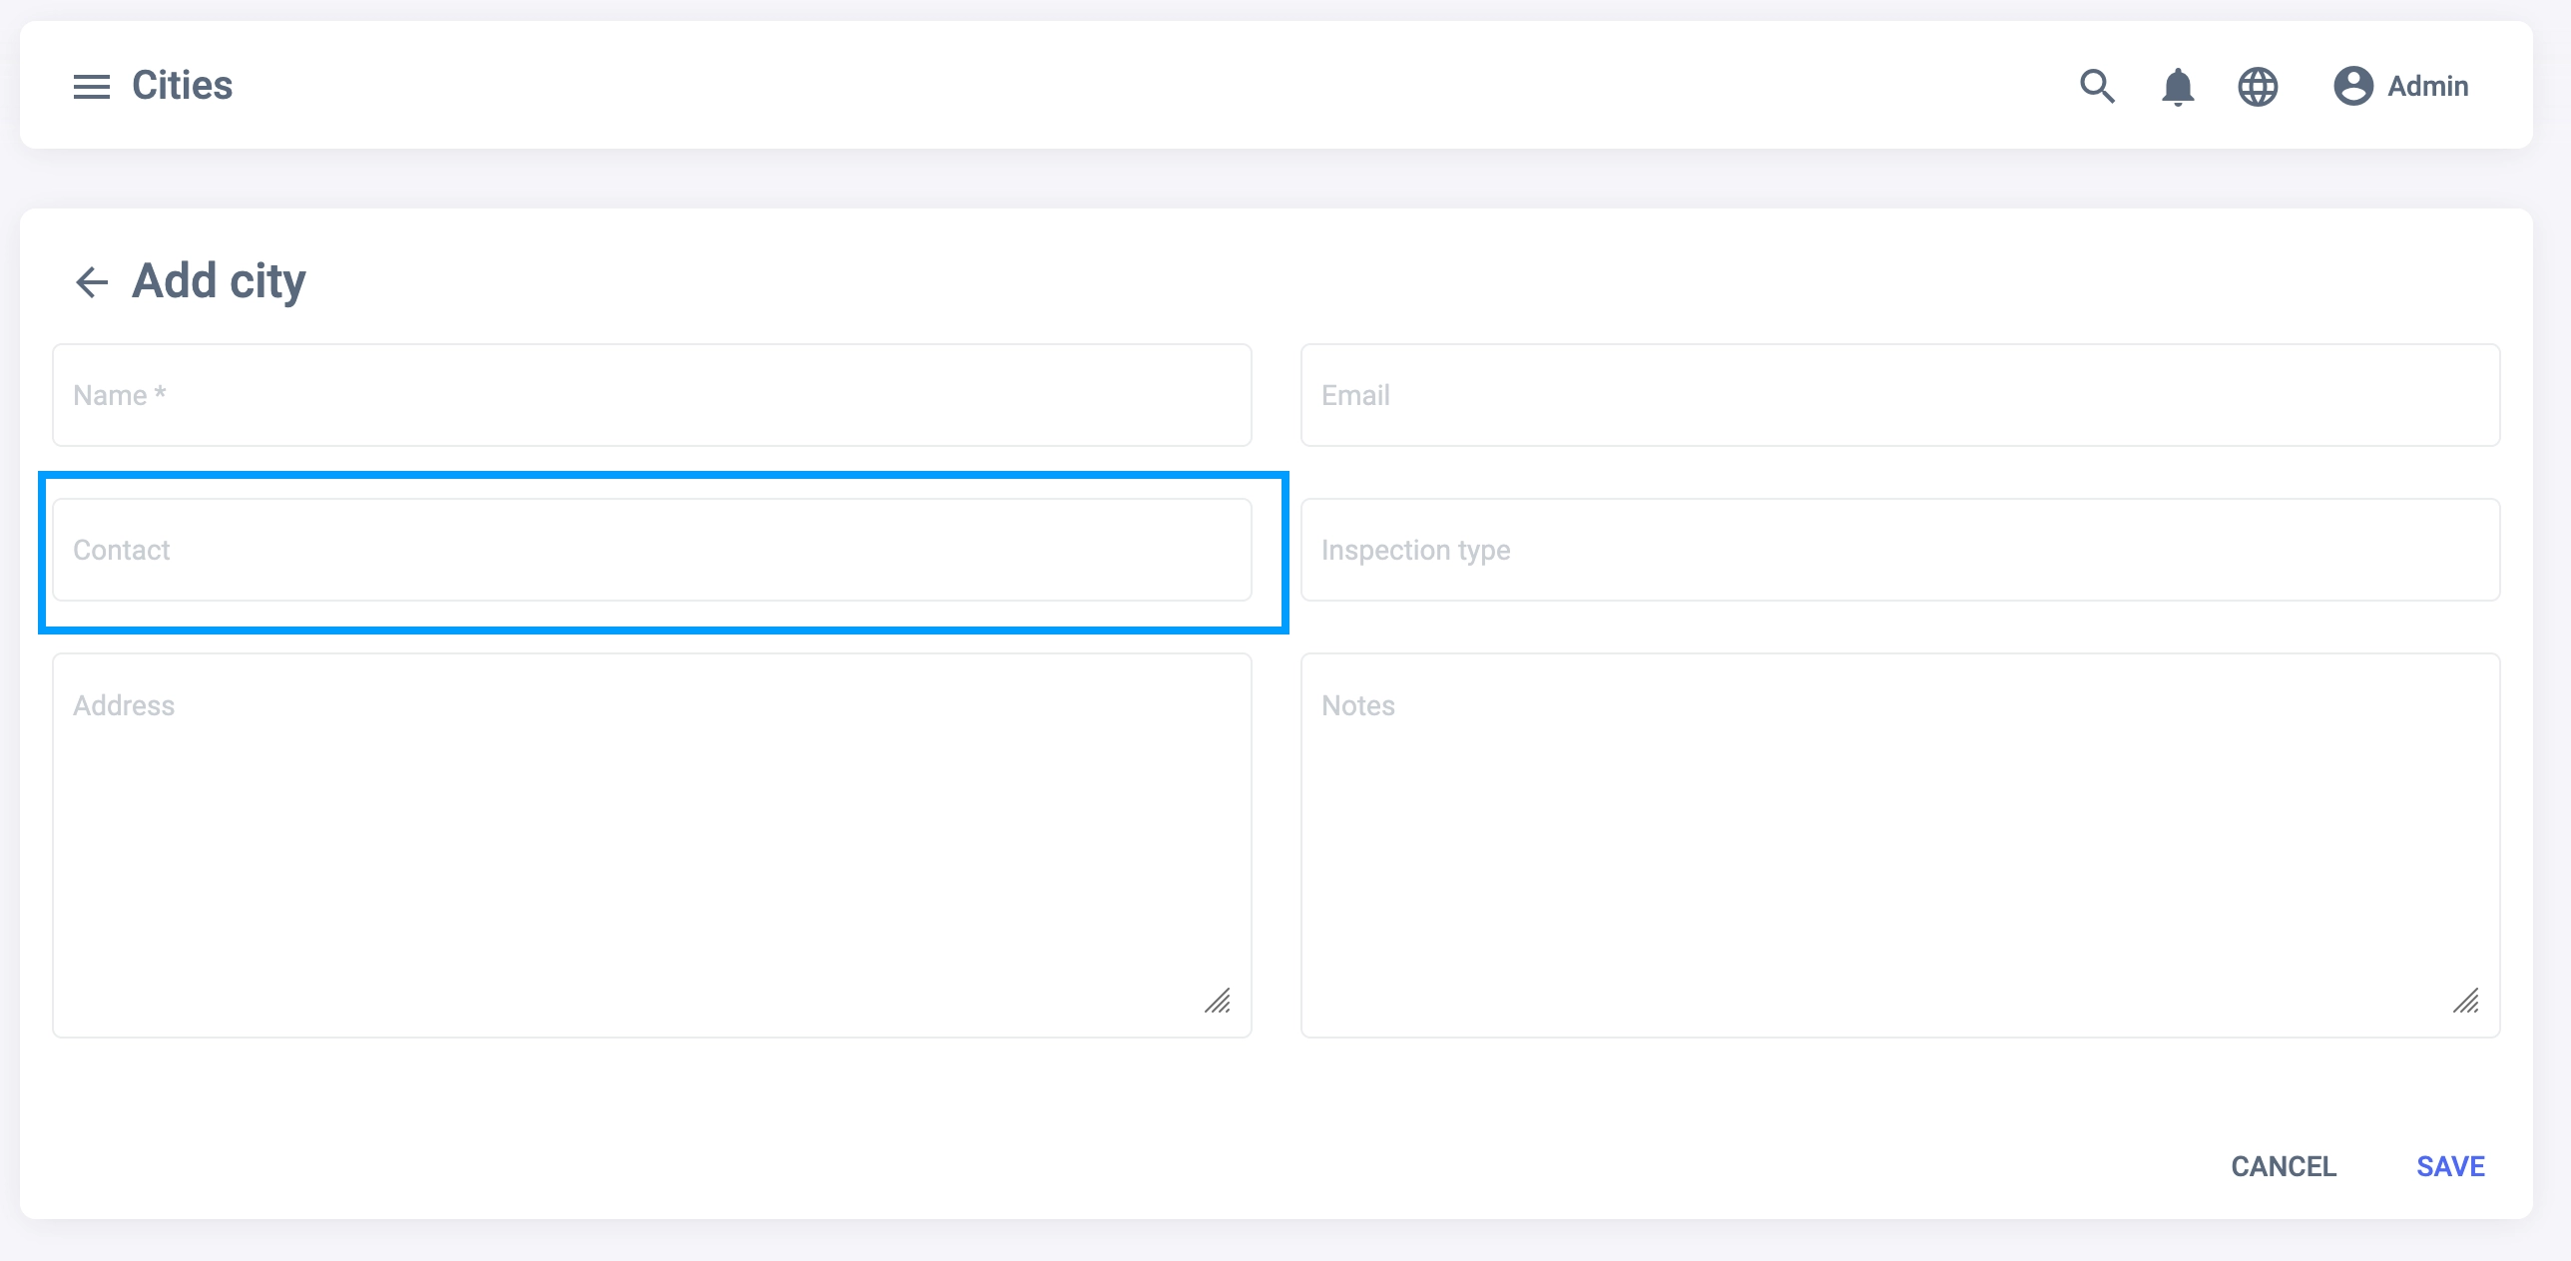
Task: Open the Inspection type field
Action: (x=1899, y=550)
